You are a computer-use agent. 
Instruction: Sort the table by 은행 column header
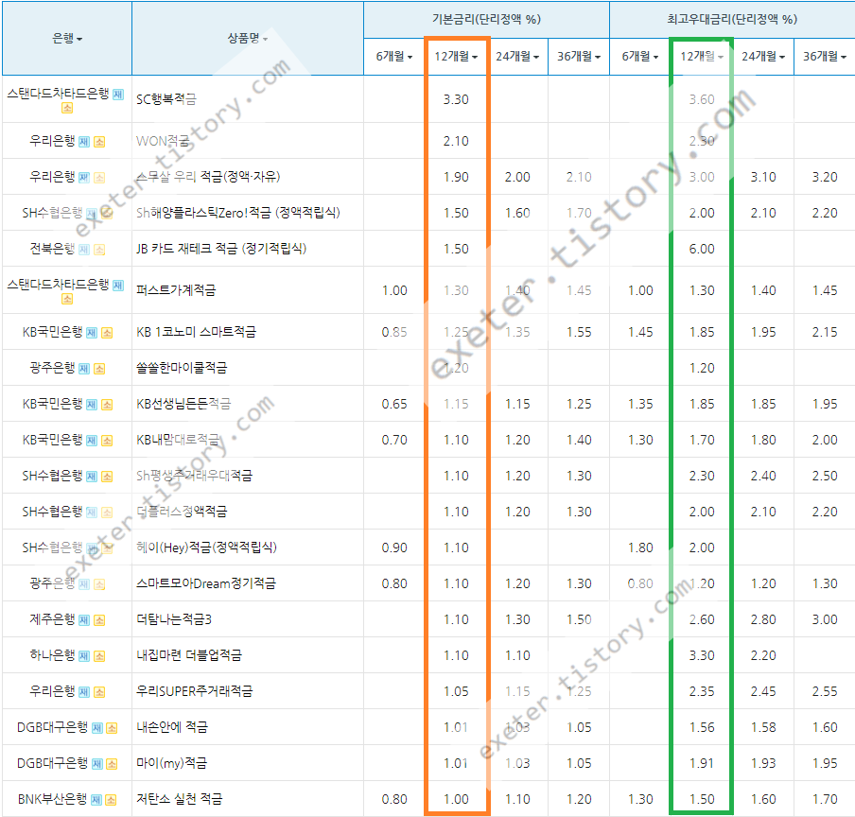tap(67, 38)
